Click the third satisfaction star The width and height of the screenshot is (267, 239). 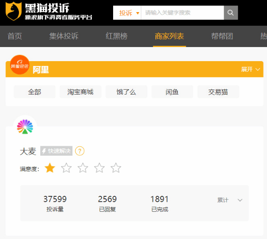83,168
